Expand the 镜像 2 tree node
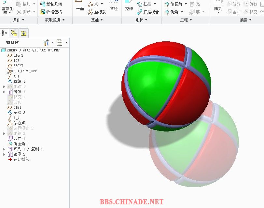Image resolution: width=264 pixels, height=208 pixels. [4, 154]
